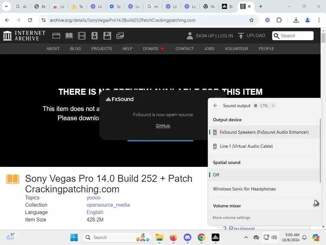326x245 pixels.
Task: Click the Chrome taskbar icon
Action: click(x=201, y=237)
